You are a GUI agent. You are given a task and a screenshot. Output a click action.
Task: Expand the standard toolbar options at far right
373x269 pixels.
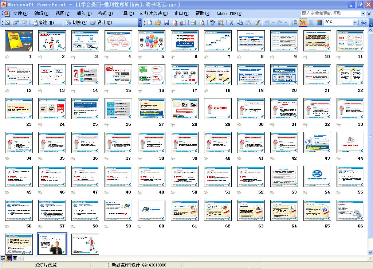(x=370, y=23)
